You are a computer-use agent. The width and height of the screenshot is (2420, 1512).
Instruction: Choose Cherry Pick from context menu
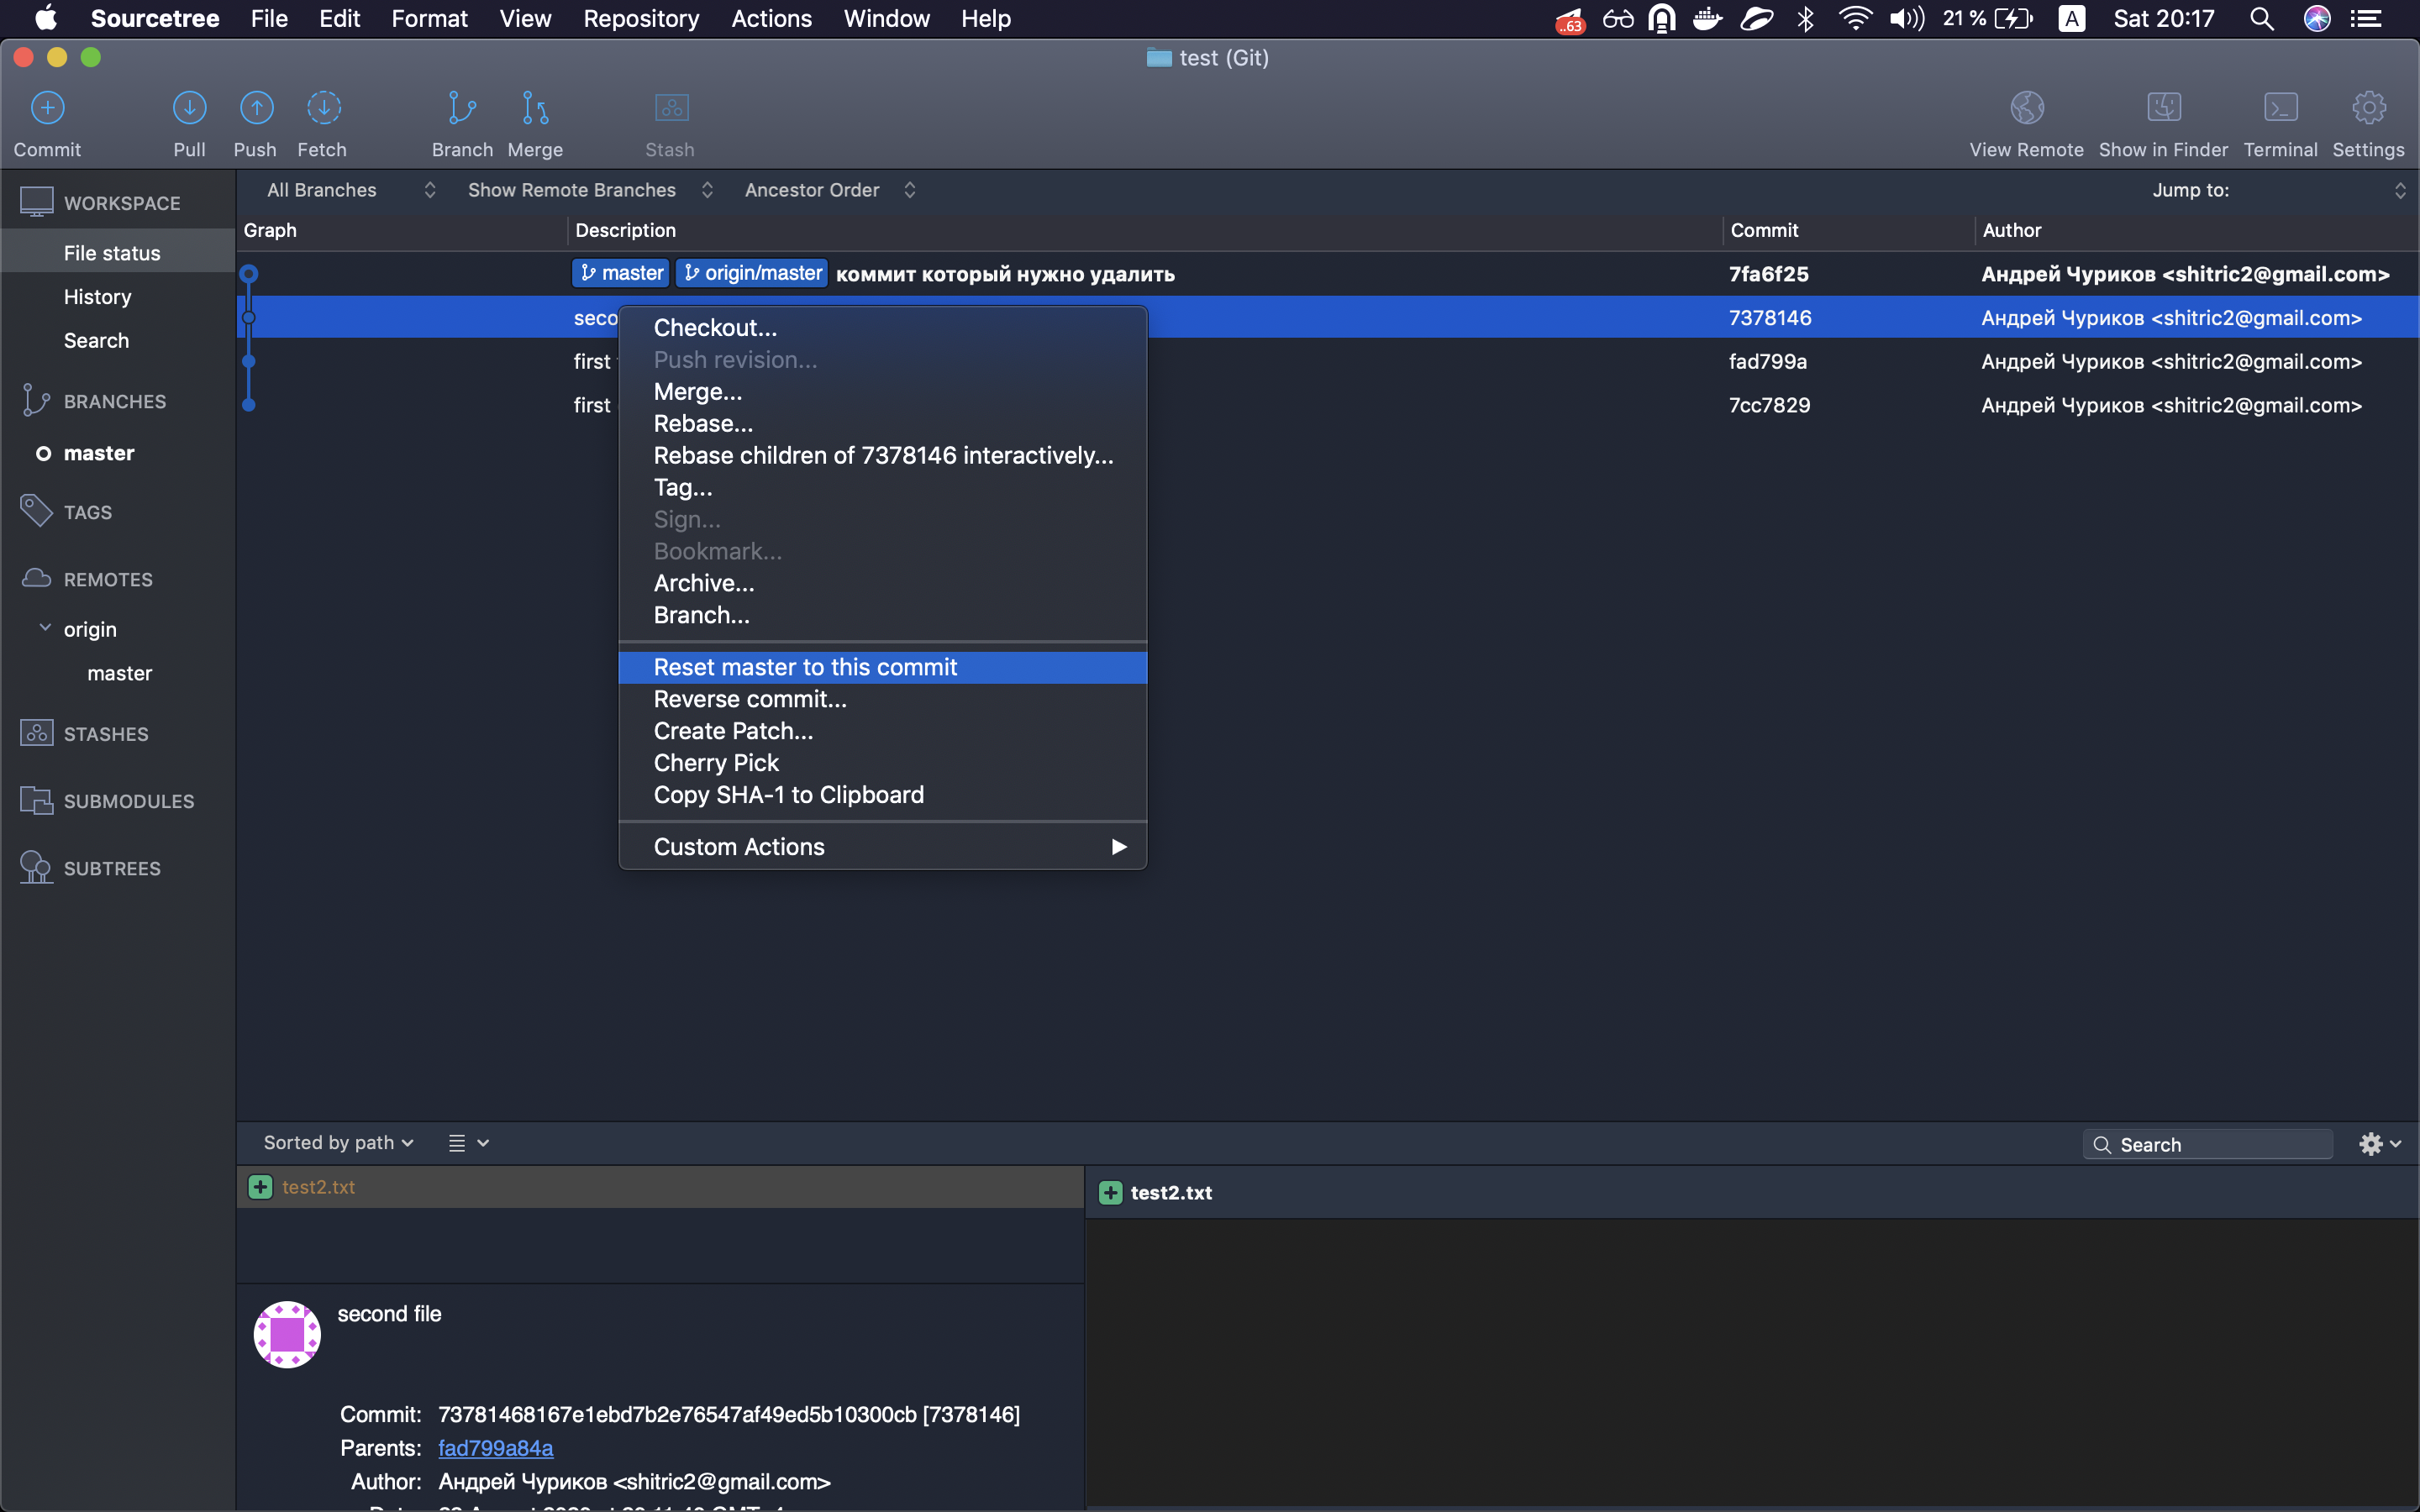pos(716,763)
